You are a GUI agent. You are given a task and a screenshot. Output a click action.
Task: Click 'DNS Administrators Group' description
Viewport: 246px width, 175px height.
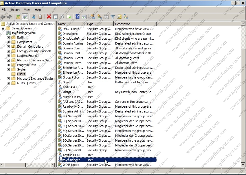(x=133, y=34)
